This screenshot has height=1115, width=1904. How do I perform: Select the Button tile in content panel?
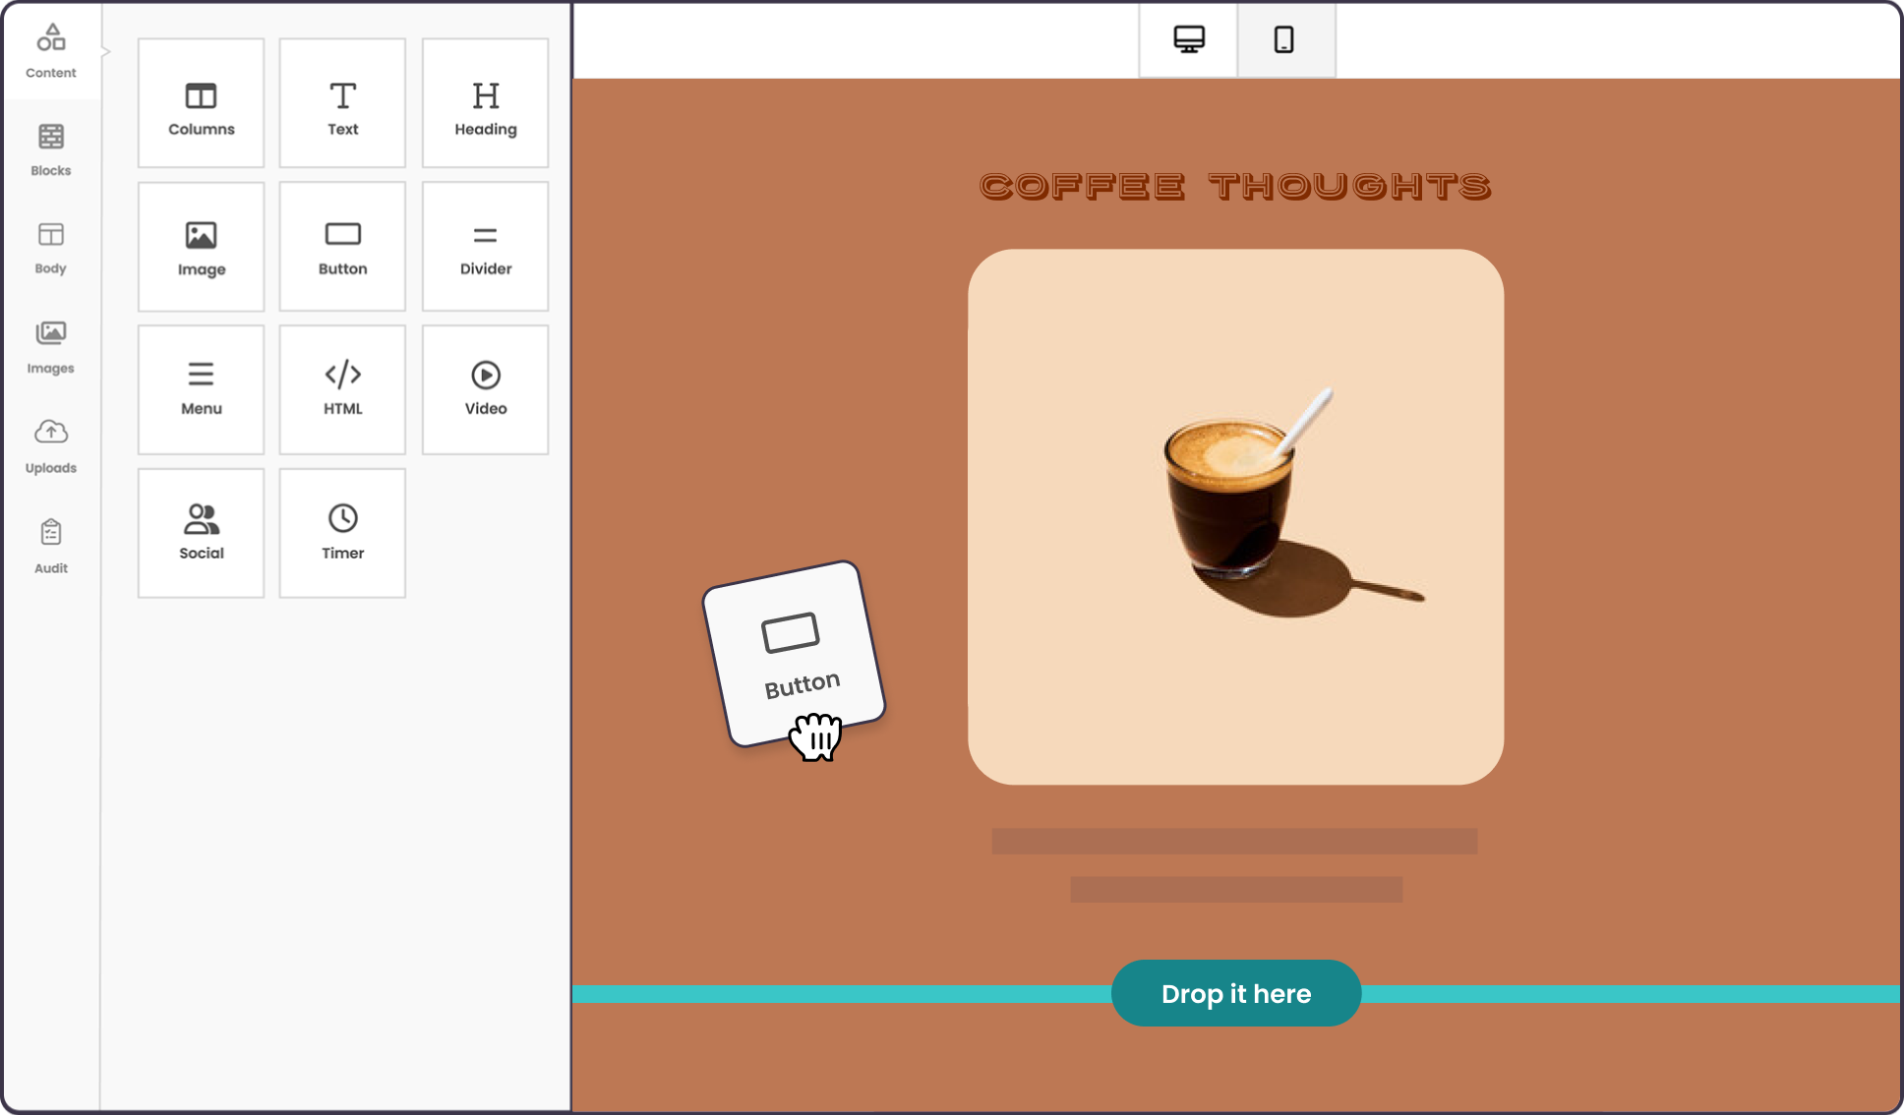pyautogui.click(x=343, y=247)
